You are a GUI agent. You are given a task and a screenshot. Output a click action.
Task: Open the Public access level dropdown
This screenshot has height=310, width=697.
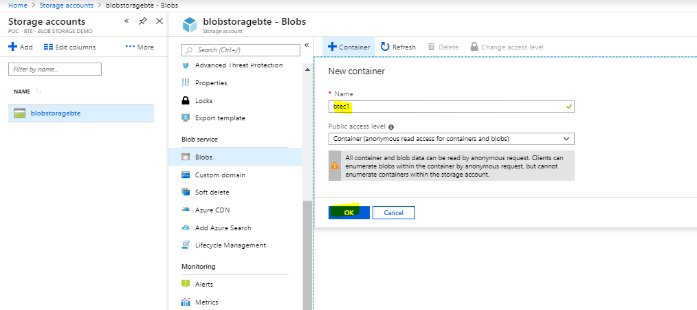coord(451,139)
